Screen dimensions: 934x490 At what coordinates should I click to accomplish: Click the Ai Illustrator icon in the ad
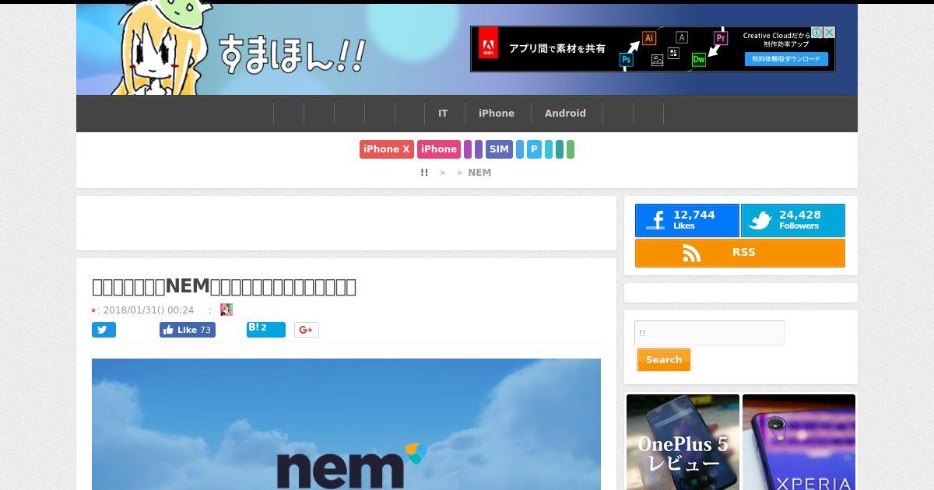tap(649, 38)
